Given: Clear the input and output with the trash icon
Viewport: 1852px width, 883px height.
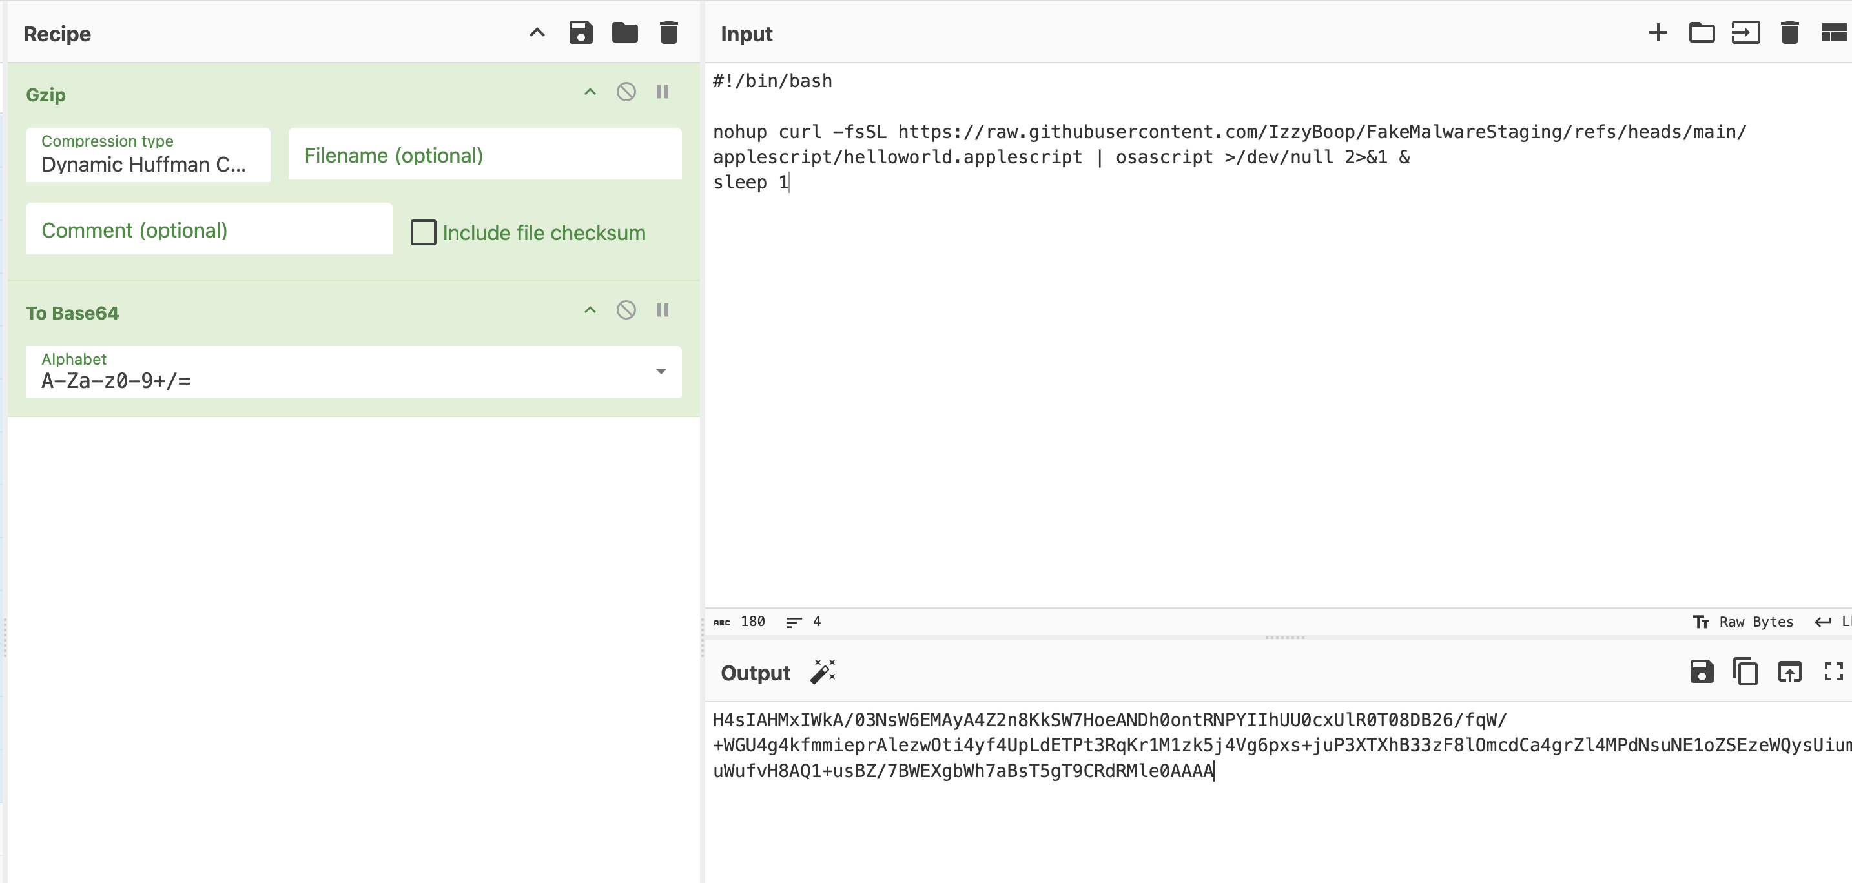Looking at the screenshot, I should pos(1789,33).
